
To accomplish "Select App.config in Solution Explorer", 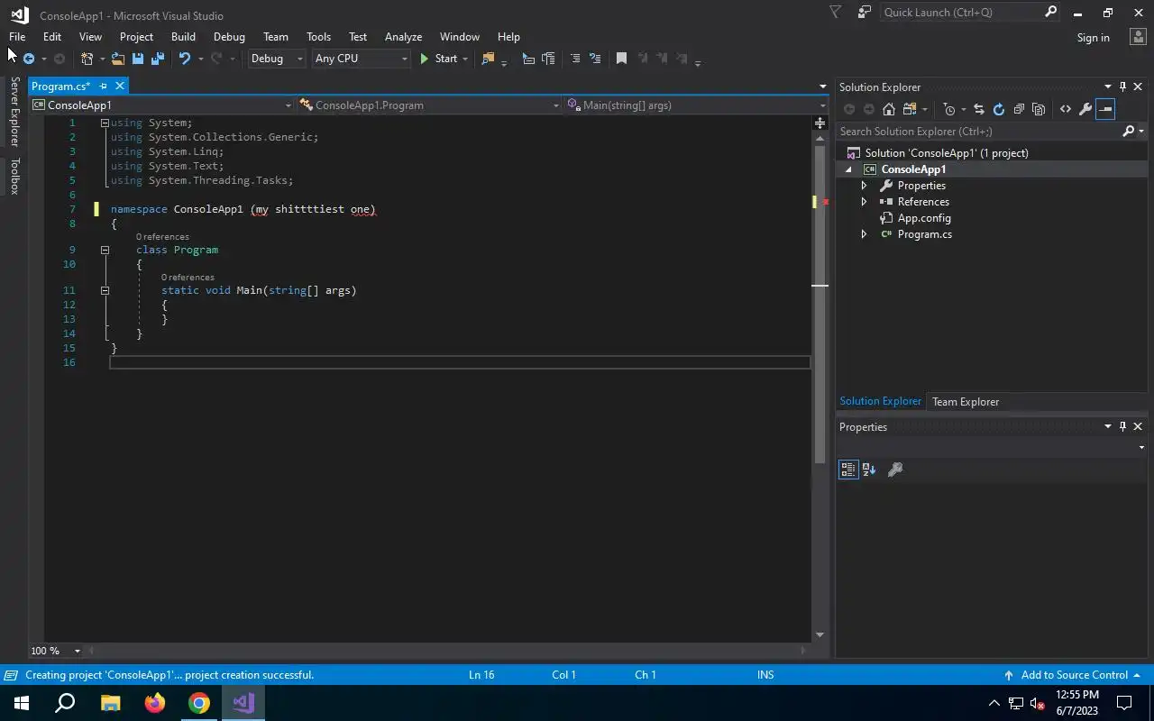I will pos(923,218).
